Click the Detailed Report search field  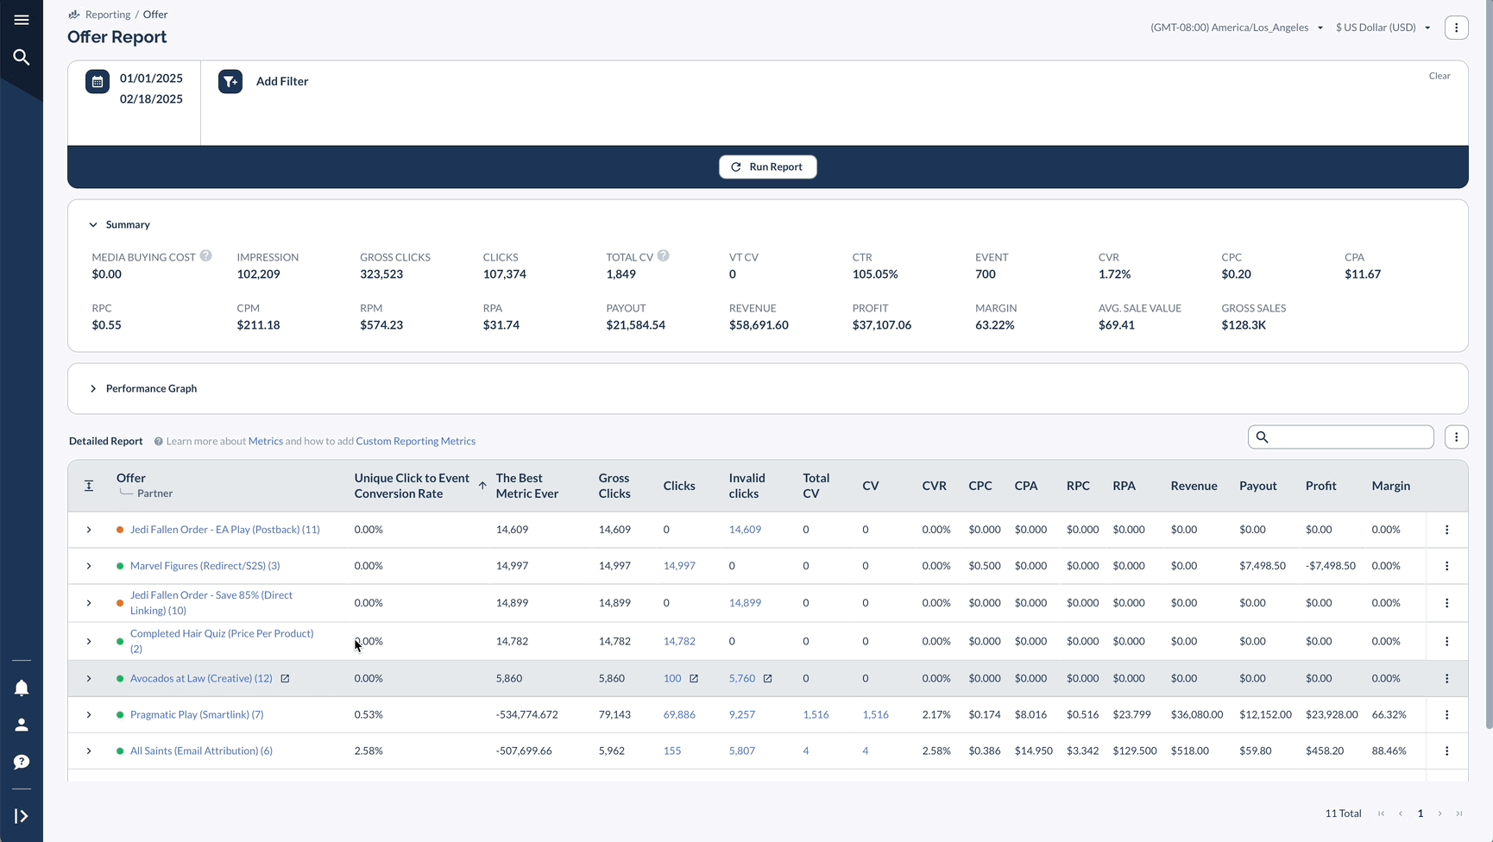[1341, 437]
